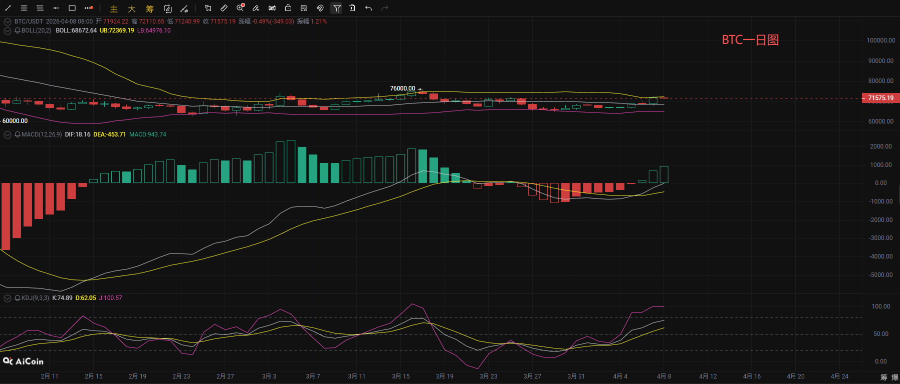Select the trend line drawing tool
This screenshot has width=900, height=384.
(8, 8)
